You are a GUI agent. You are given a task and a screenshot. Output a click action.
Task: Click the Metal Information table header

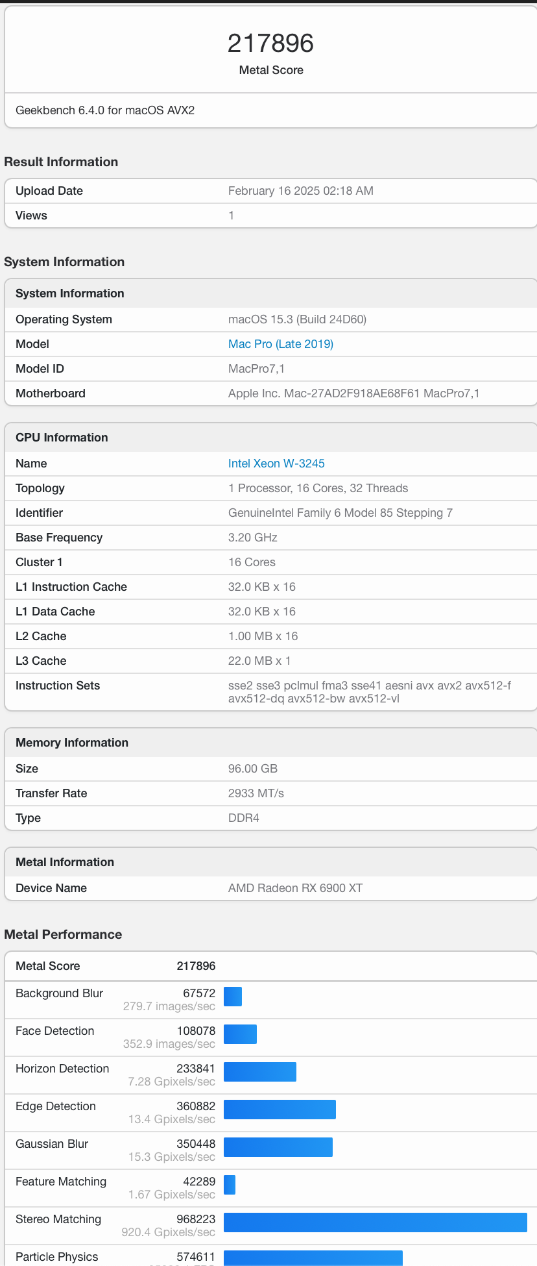pyautogui.click(x=270, y=862)
